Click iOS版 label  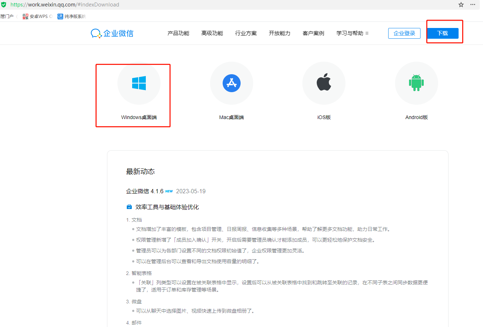click(x=324, y=117)
